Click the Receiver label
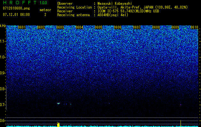Image resolution: width=201 pixels, height=127 pixels. tap(65, 11)
